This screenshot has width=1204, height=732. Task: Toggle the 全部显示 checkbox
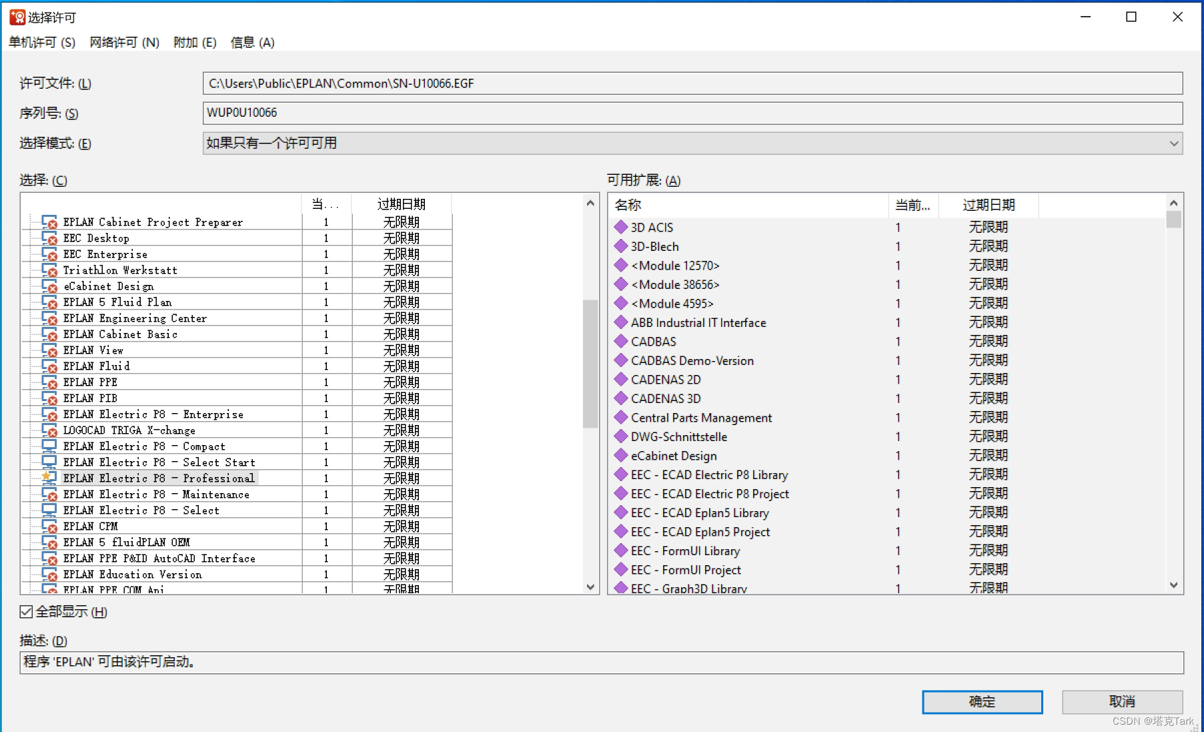coord(26,611)
